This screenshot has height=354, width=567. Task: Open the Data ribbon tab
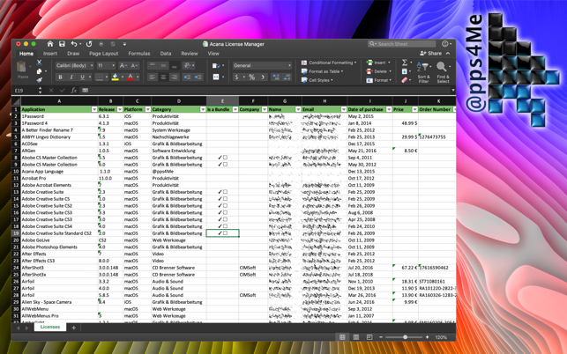point(166,54)
